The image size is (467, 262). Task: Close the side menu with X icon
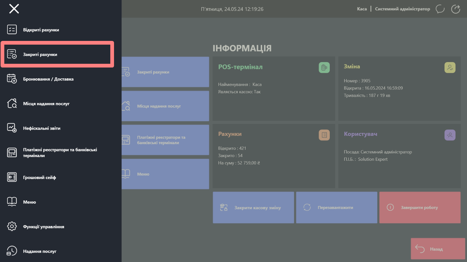tap(14, 9)
